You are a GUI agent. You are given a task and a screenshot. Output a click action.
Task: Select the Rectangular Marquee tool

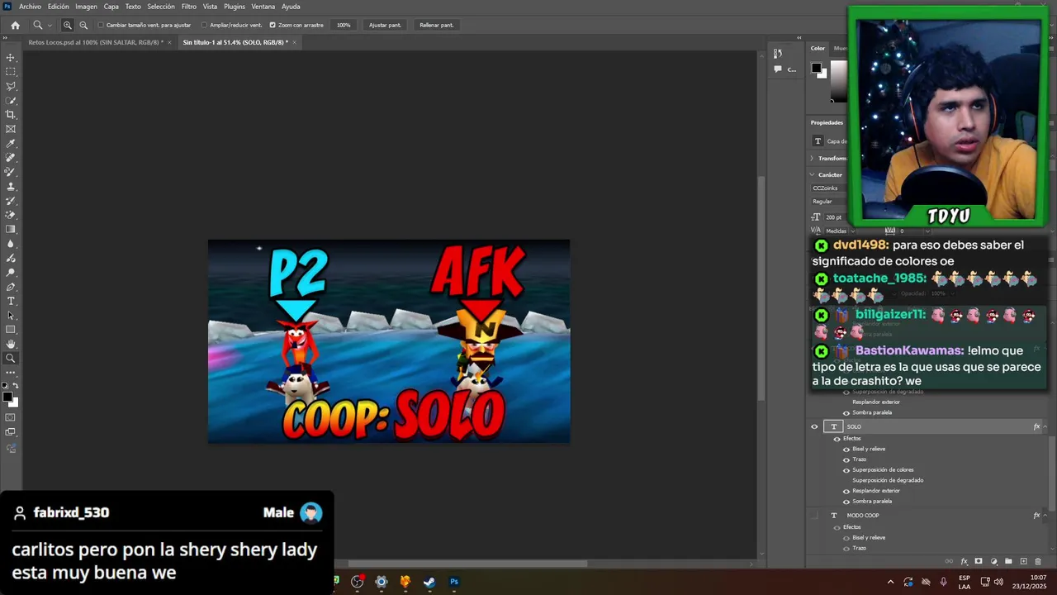click(11, 72)
